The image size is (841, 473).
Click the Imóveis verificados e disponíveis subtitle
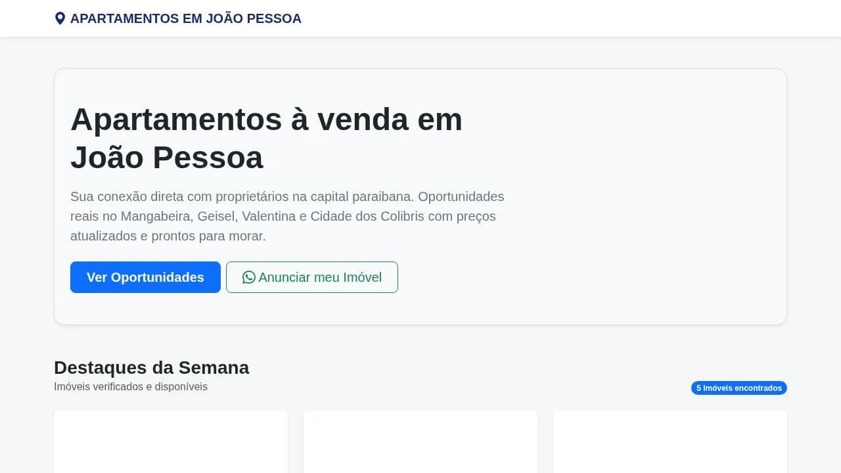[x=130, y=387]
